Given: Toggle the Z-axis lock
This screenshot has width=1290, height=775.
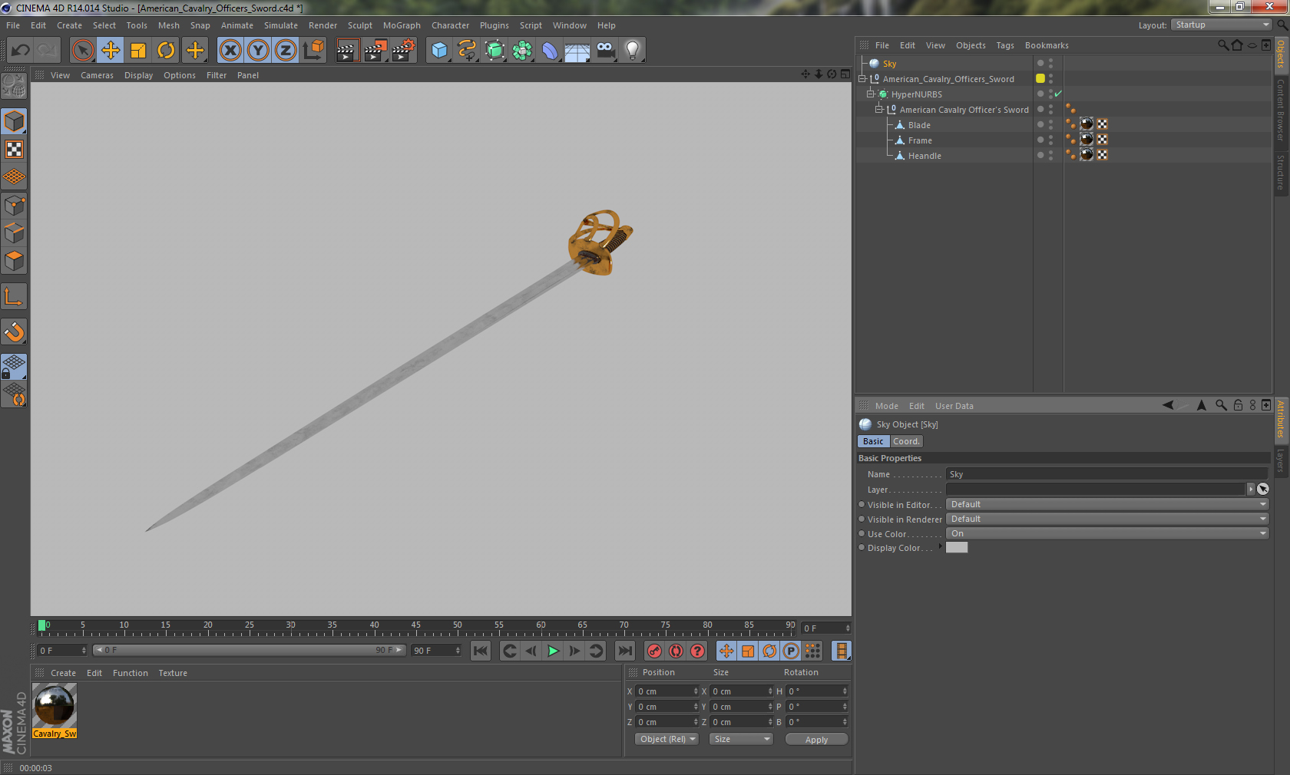Looking at the screenshot, I should click(286, 51).
